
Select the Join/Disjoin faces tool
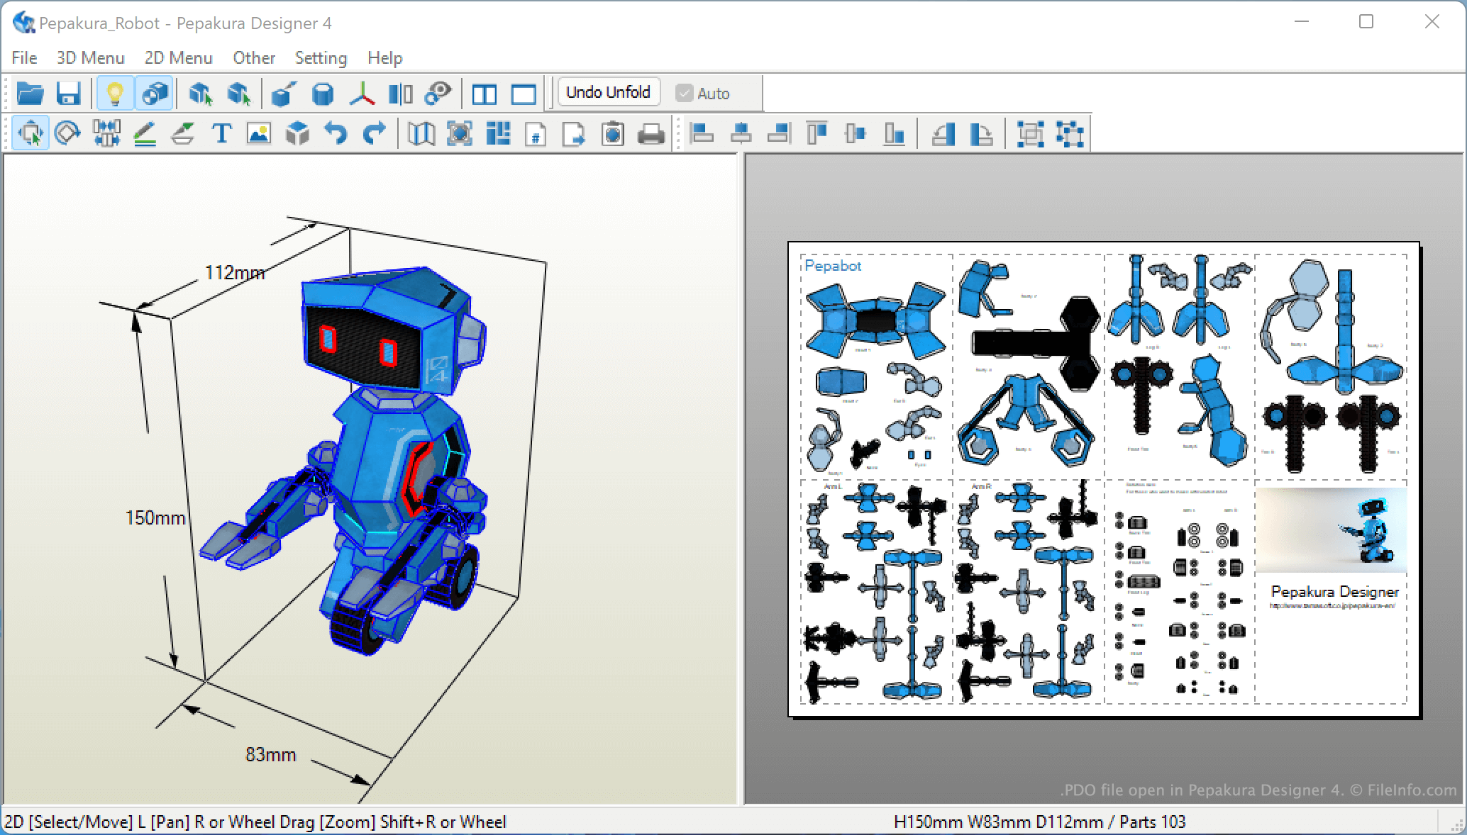pos(106,133)
